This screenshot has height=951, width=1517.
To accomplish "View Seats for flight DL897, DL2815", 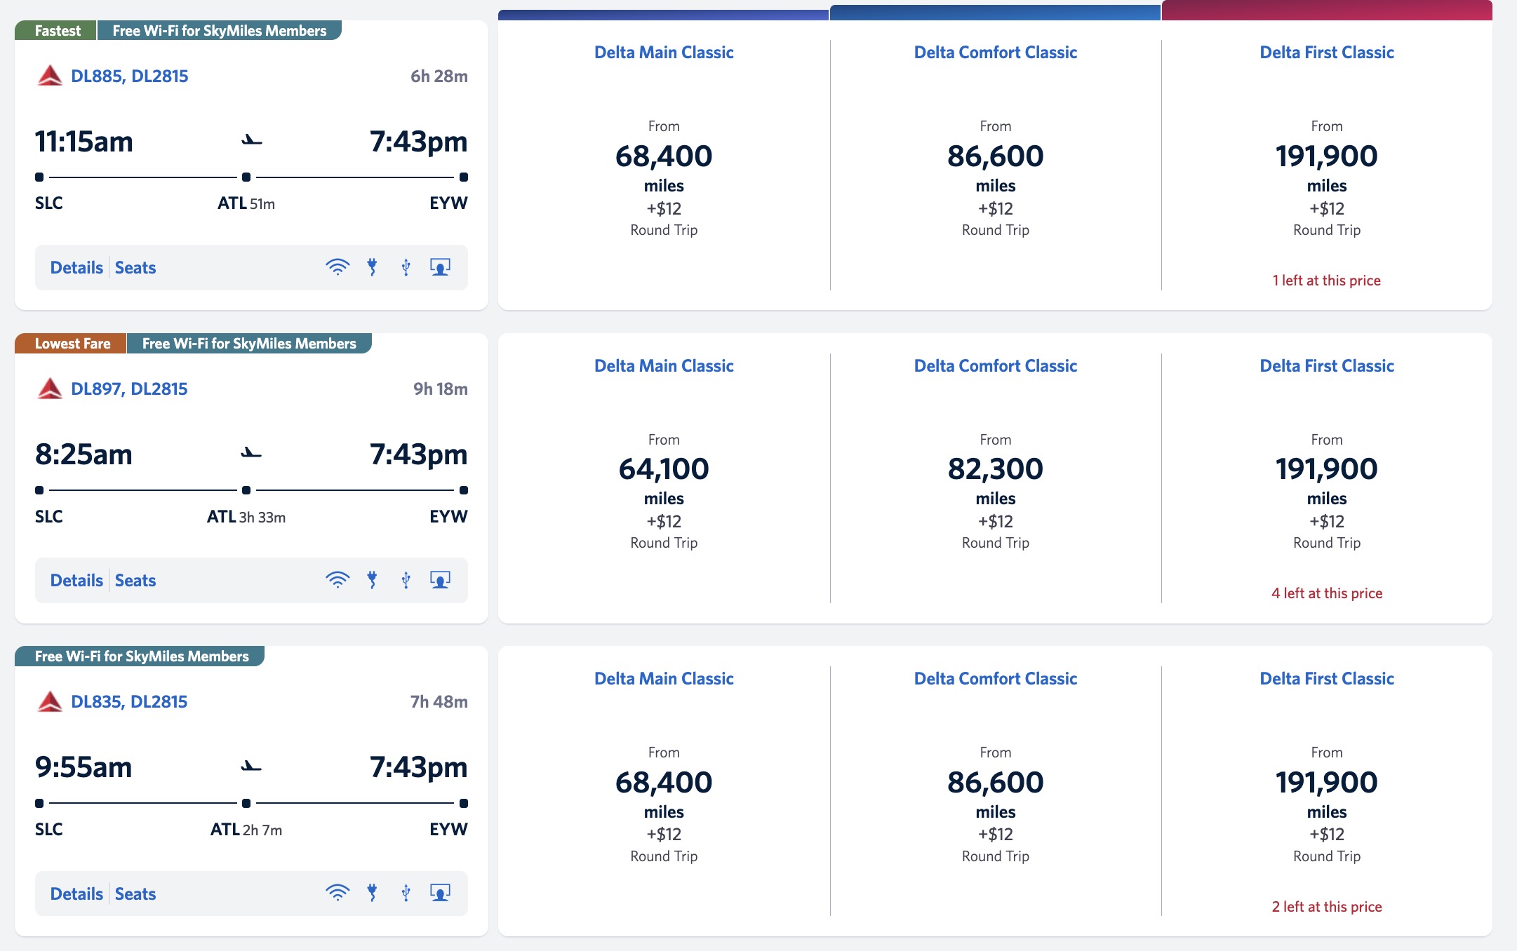I will [x=135, y=580].
